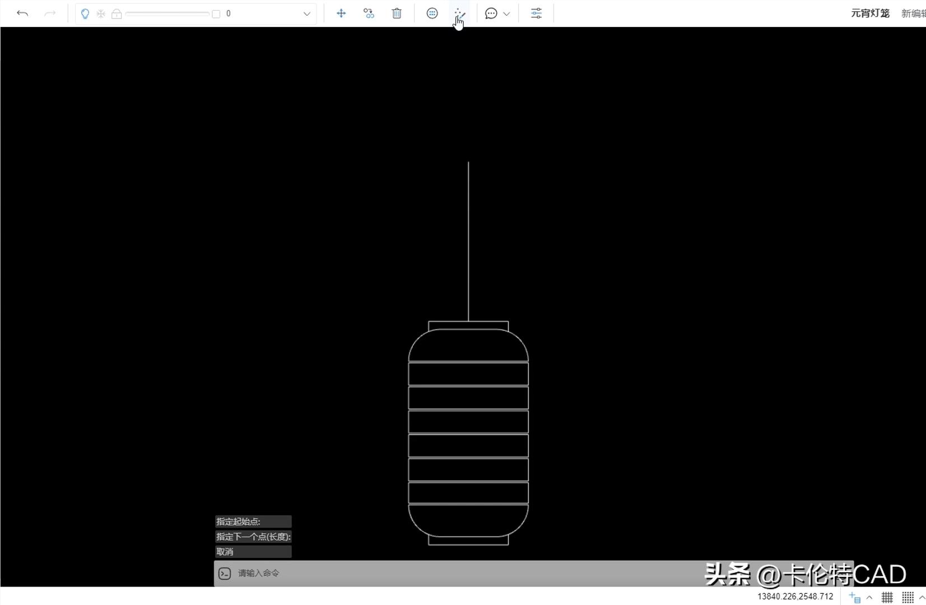
Task: Click the redo arrow icon
Action: tap(50, 13)
